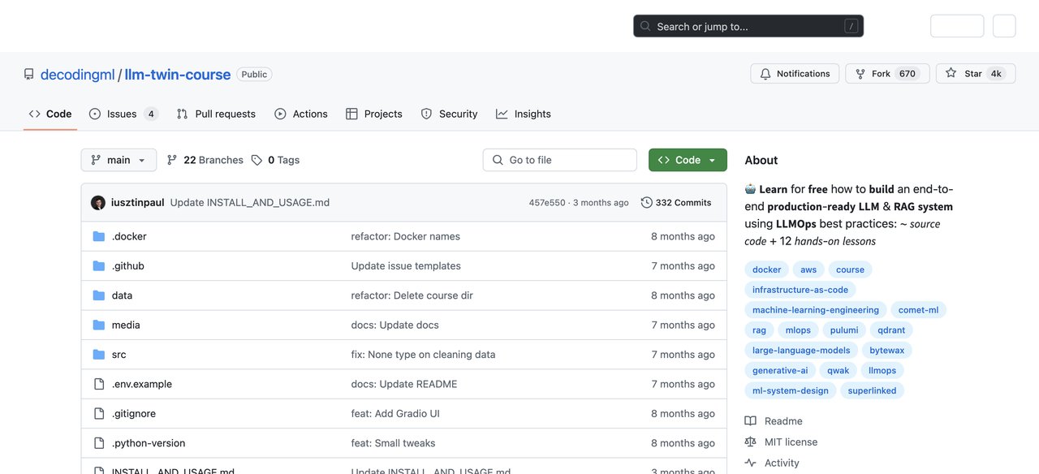Click the history clock icon by 332 Commits

(646, 203)
